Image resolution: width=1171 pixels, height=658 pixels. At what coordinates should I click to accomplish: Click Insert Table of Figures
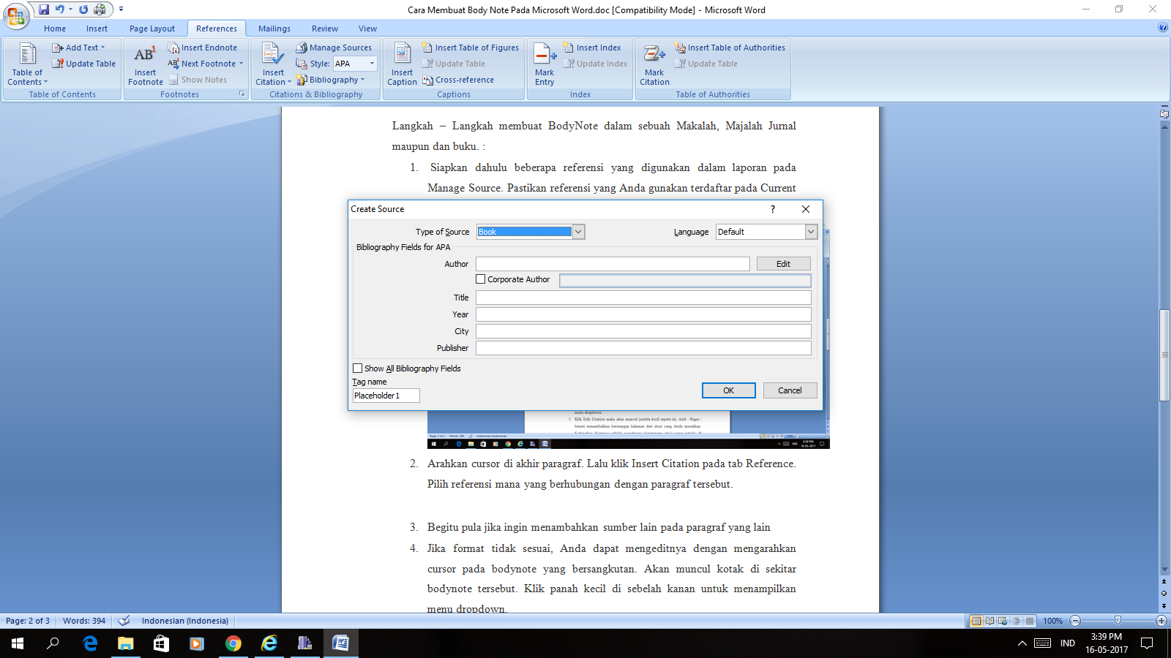(471, 48)
